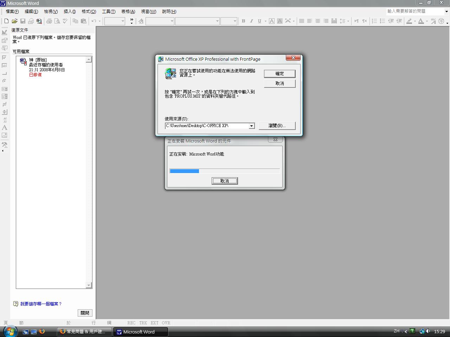
Task: Click 取消 in the Office XP dialog
Action: (x=279, y=84)
